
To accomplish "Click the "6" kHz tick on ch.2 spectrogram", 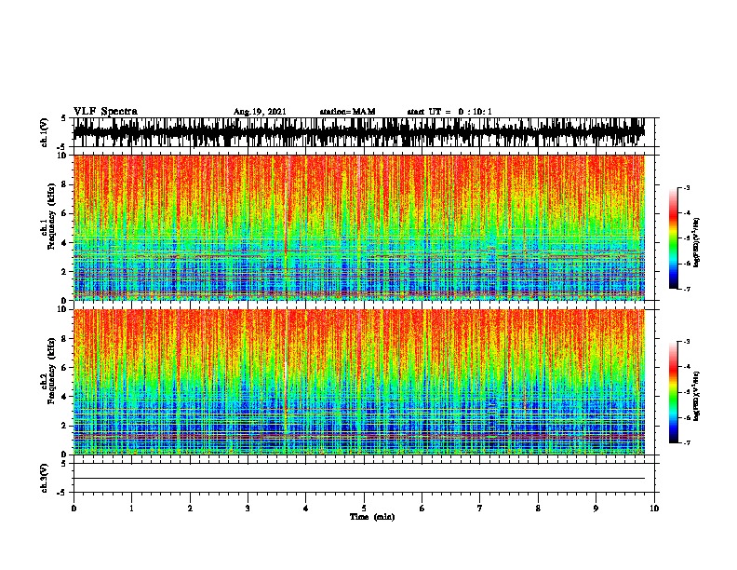I will point(65,368).
